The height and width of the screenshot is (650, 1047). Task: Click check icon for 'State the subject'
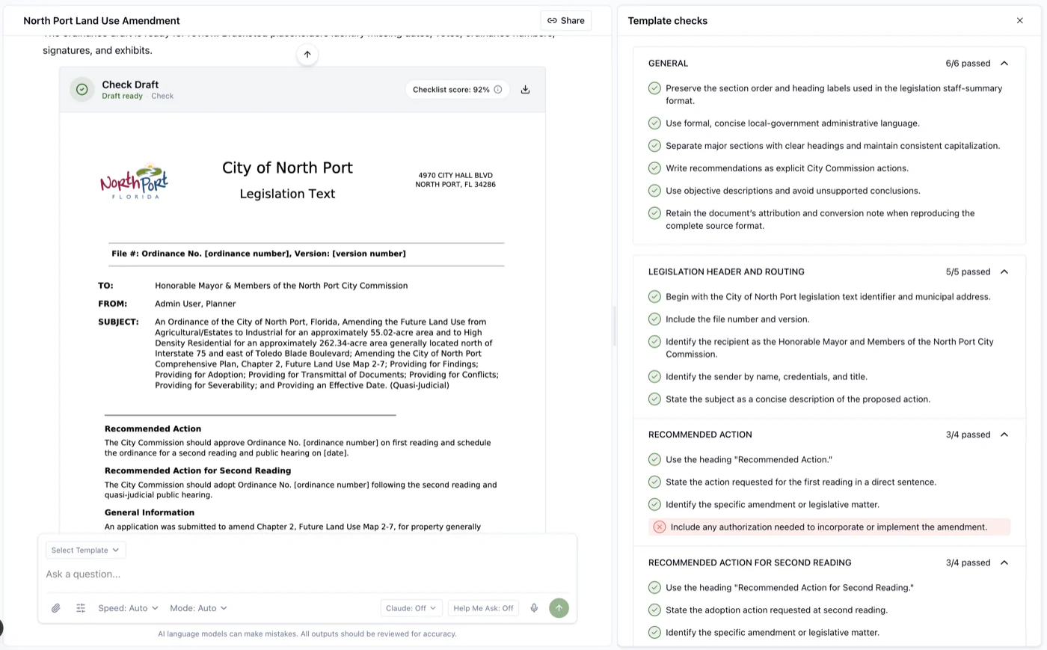click(654, 399)
